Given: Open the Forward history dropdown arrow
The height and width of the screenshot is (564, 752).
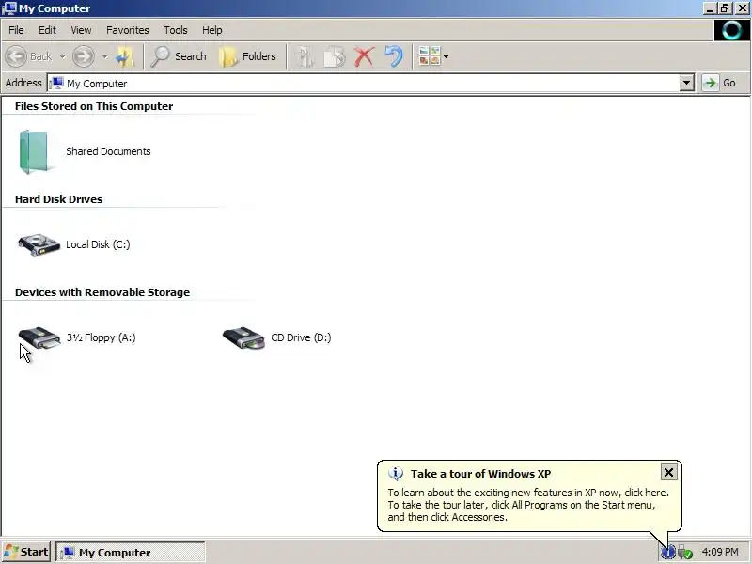Looking at the screenshot, I should [104, 56].
